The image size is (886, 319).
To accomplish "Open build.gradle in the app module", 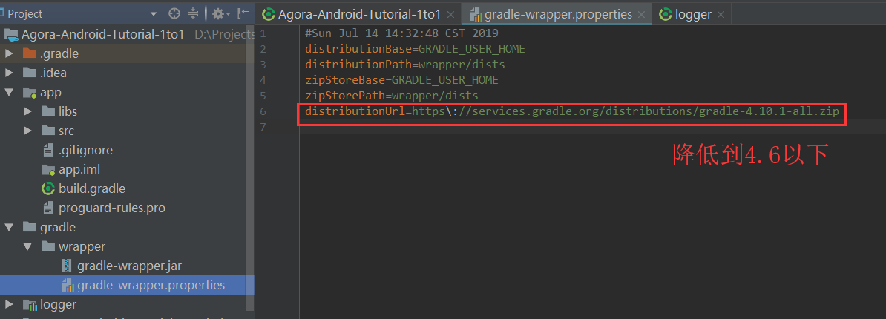I will tap(92, 188).
